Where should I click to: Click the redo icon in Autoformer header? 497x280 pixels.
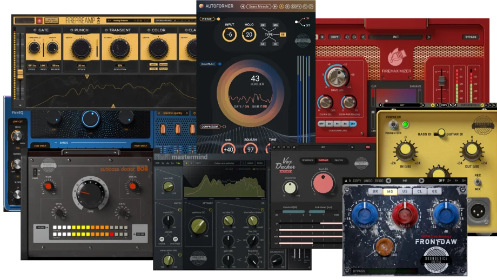click(x=311, y=6)
